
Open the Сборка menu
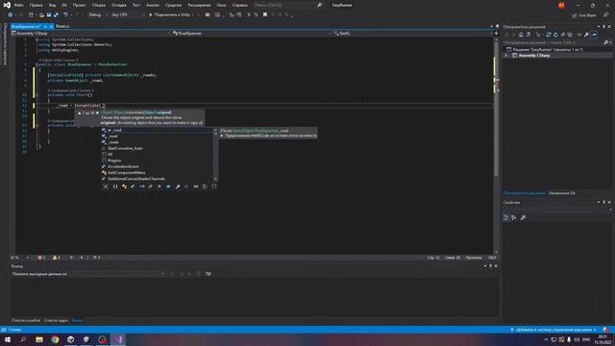(x=98, y=5)
